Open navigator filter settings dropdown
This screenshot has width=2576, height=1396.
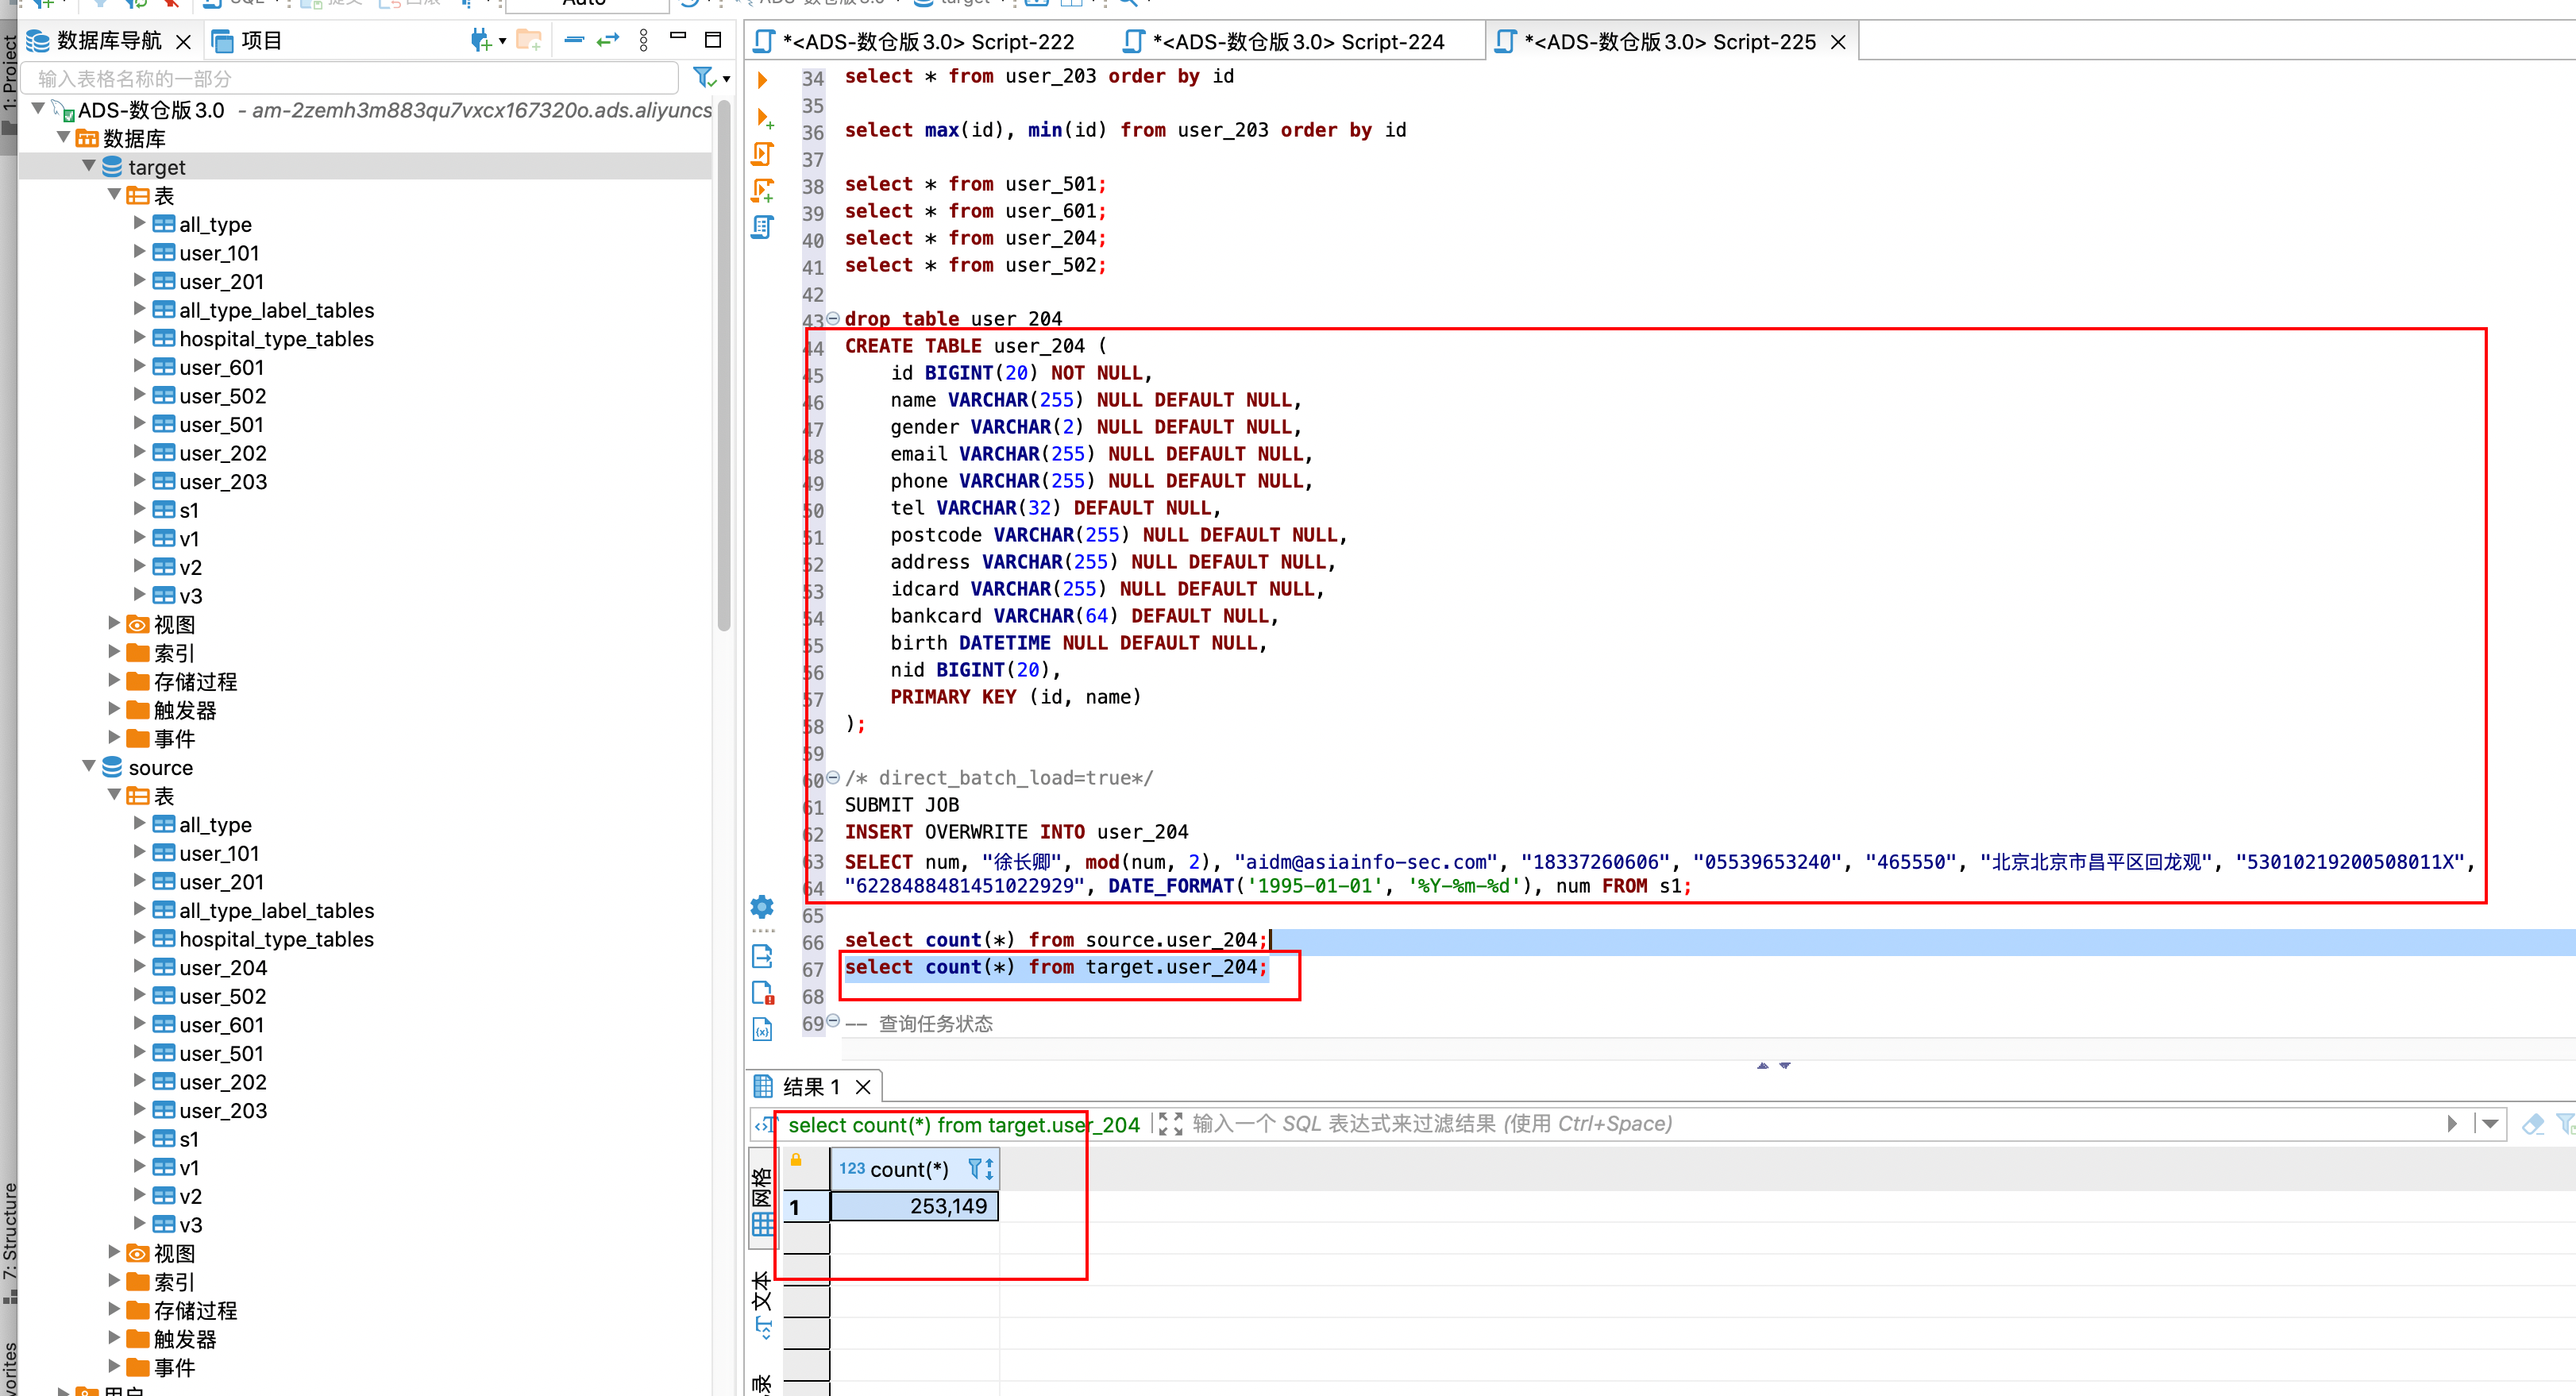[x=726, y=78]
